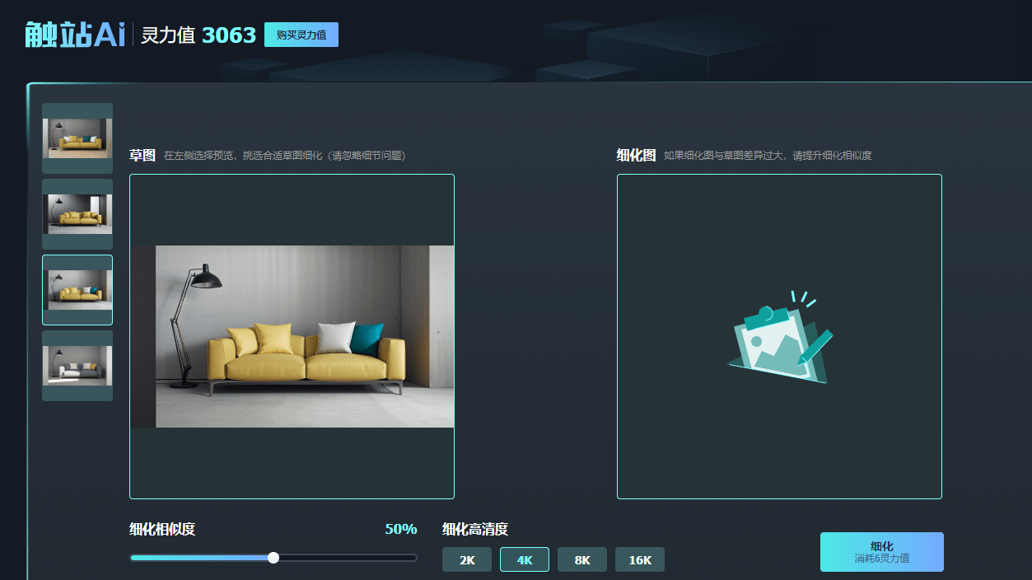Click the 细化高清度 label
Screen dimensions: 1032x580
(475, 530)
